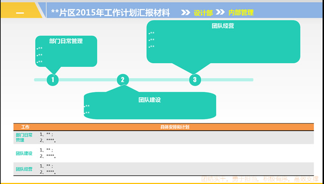Select the 部门日常管理 table row label
The image size is (324, 184).
click(24, 138)
